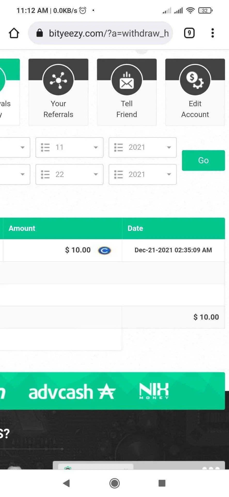The image size is (229, 497).
Task: Tap the Android home navigation button
Action: (114, 483)
